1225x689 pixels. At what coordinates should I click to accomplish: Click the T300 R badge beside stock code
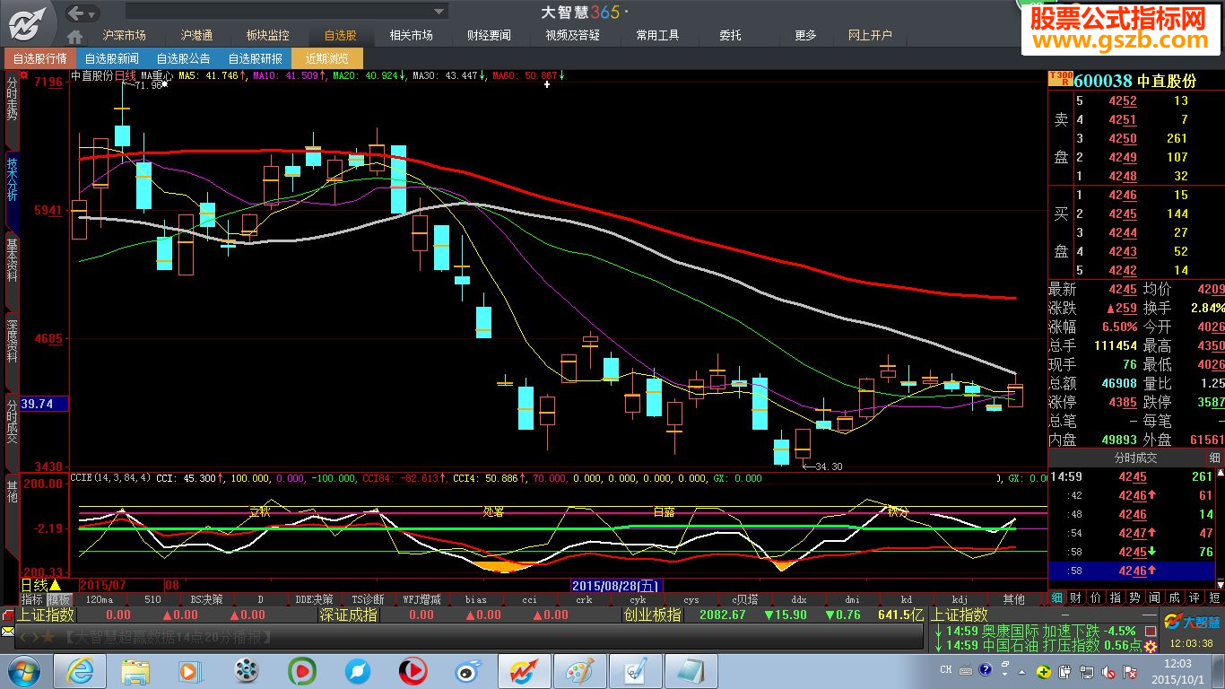coord(1061,80)
